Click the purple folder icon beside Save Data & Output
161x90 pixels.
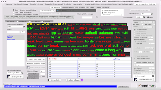82,80
